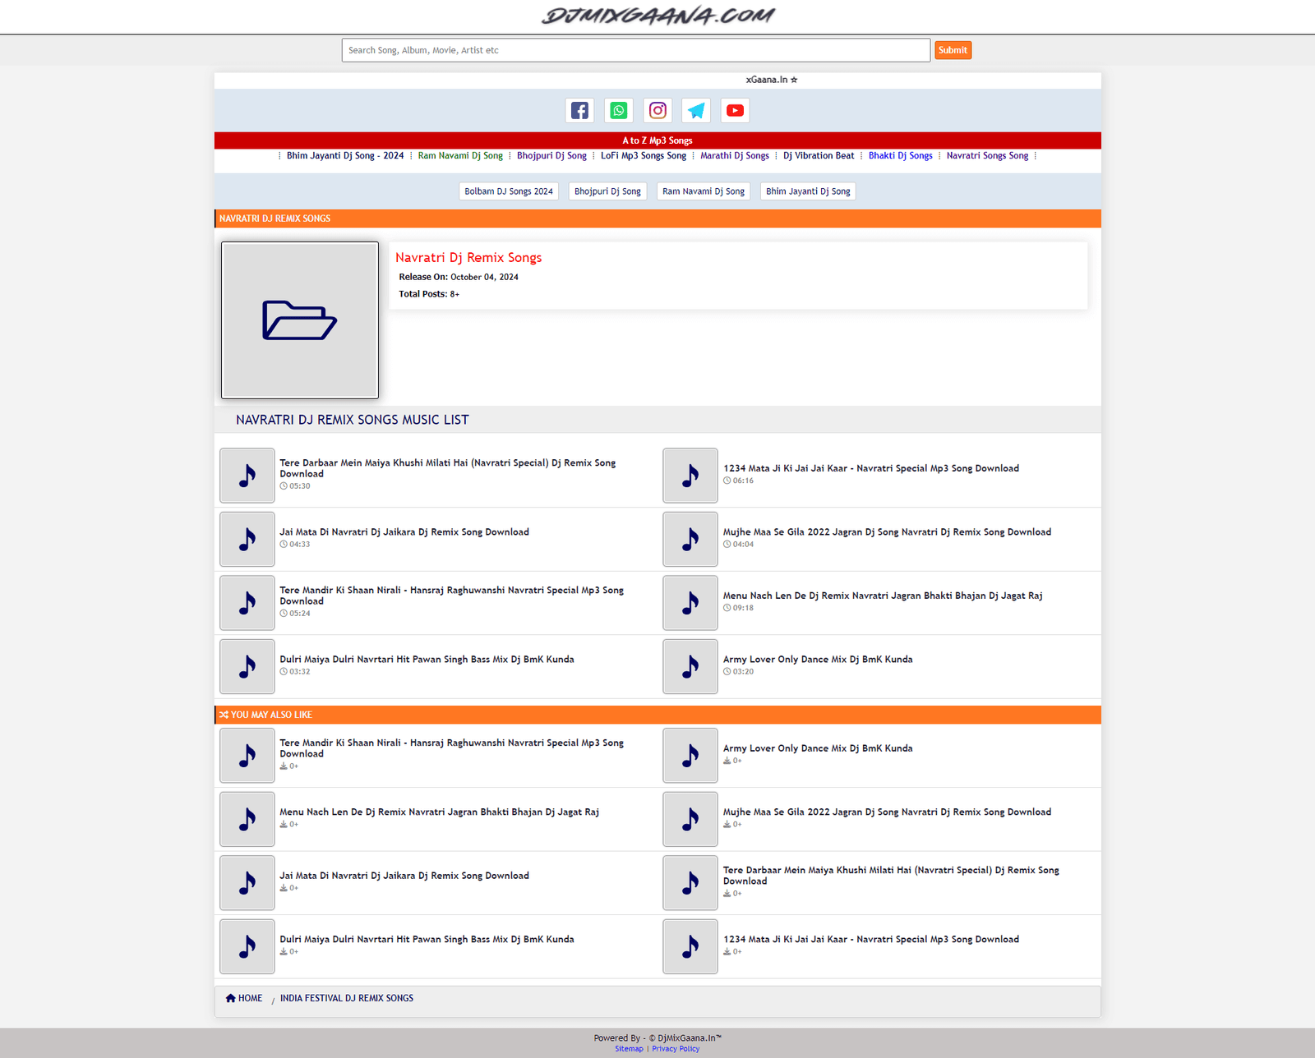Open the YouTube channel icon
Image resolution: width=1315 pixels, height=1058 pixels.
[x=735, y=110]
